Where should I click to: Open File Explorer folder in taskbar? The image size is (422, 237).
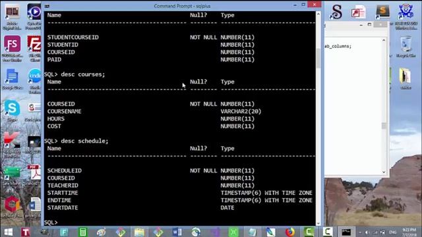point(139,232)
